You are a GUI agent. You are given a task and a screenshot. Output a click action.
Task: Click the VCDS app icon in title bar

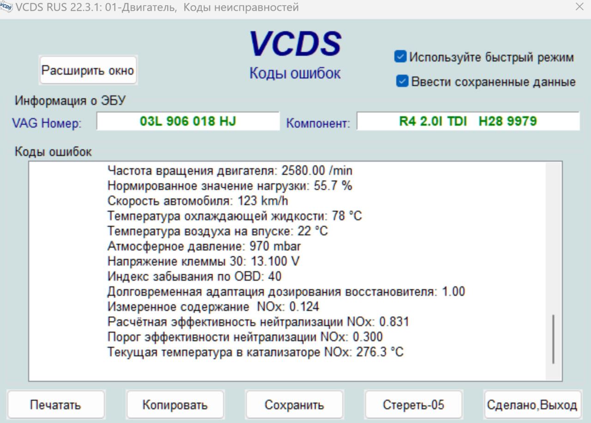(6, 7)
